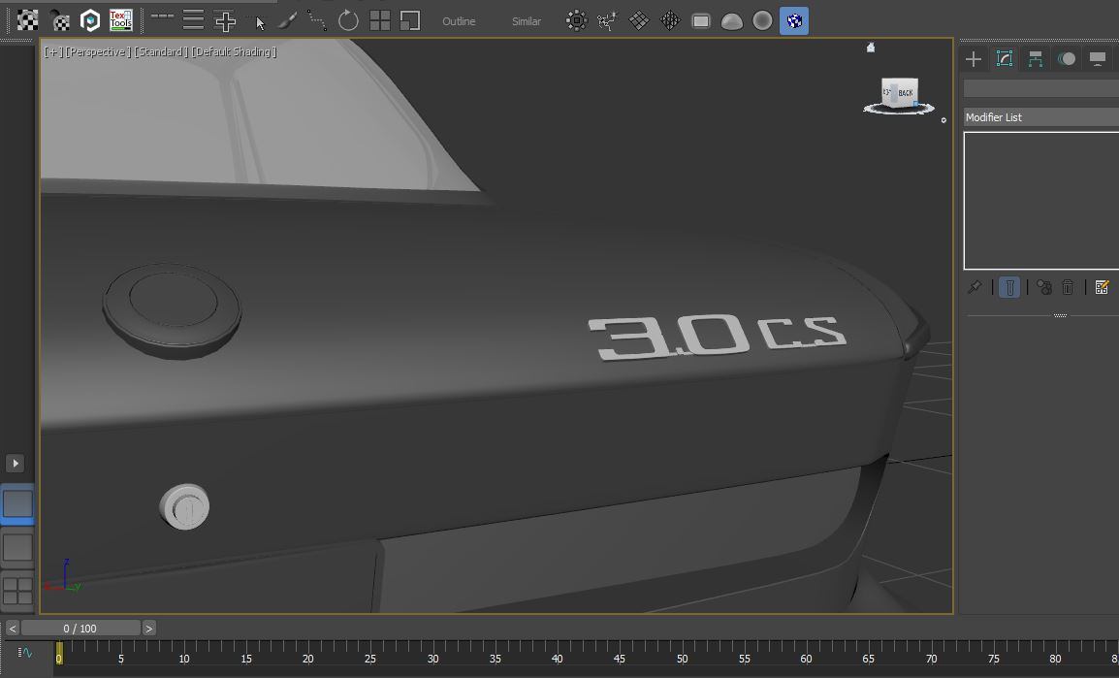Click the 3.0 CS badge on model

tap(717, 337)
